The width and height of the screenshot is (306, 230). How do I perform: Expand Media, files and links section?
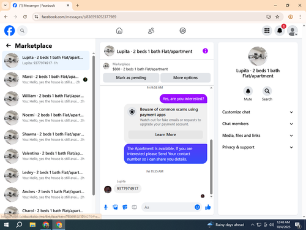click(258, 136)
